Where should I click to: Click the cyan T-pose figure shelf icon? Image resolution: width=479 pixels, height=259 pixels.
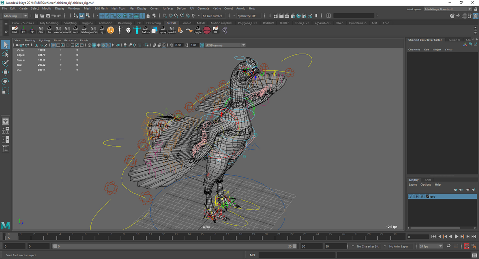[x=137, y=30]
